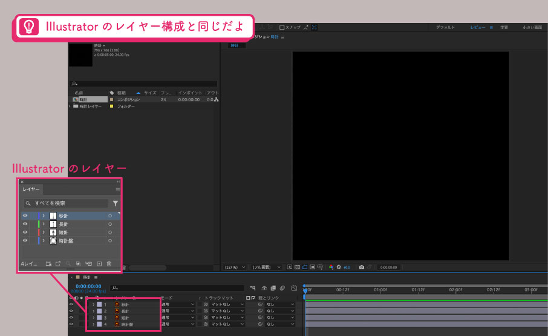The height and width of the screenshot is (336, 548).
Task: Click the composition mini-flowchart icon in timeline
Action: click(x=253, y=288)
